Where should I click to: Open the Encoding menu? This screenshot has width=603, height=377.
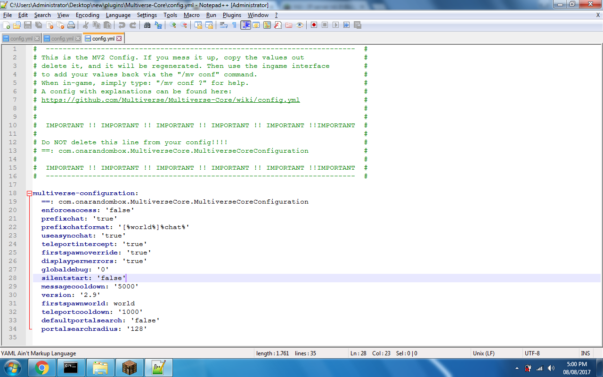coord(87,15)
